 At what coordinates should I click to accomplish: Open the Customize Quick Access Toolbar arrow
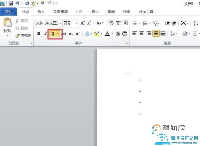pyautogui.click(x=56, y=3)
